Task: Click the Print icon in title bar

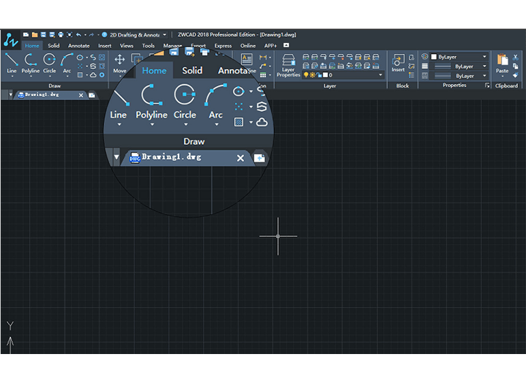Action: (x=61, y=35)
